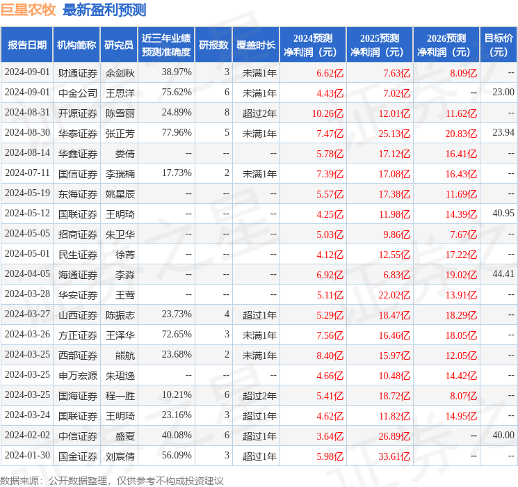Viewport: 518px width, 487px height.
Task: Select the 国信证券 institution cell
Action: pos(78,174)
